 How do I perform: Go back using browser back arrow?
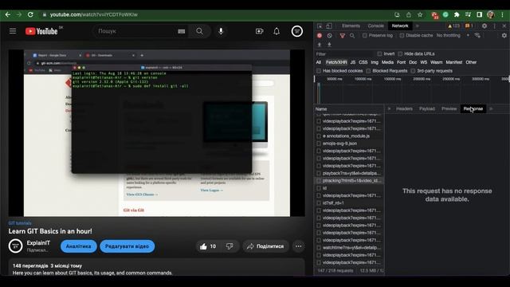(8, 14)
